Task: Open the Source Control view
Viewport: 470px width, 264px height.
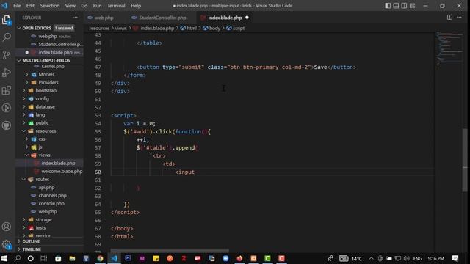Action: pos(7,55)
